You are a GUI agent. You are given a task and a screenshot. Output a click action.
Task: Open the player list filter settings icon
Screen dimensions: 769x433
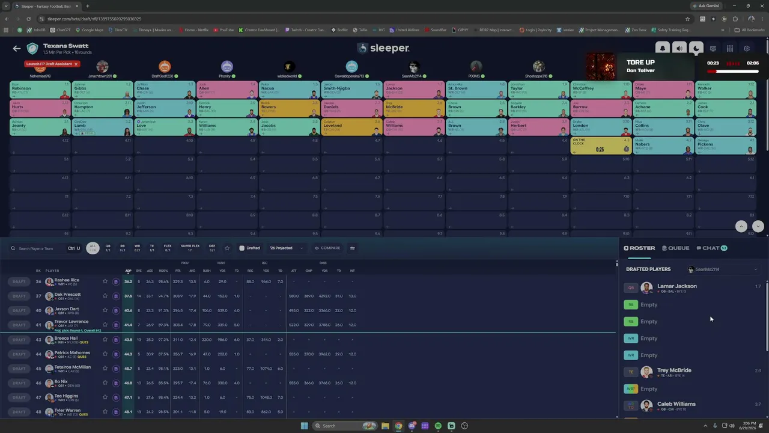pyautogui.click(x=353, y=248)
